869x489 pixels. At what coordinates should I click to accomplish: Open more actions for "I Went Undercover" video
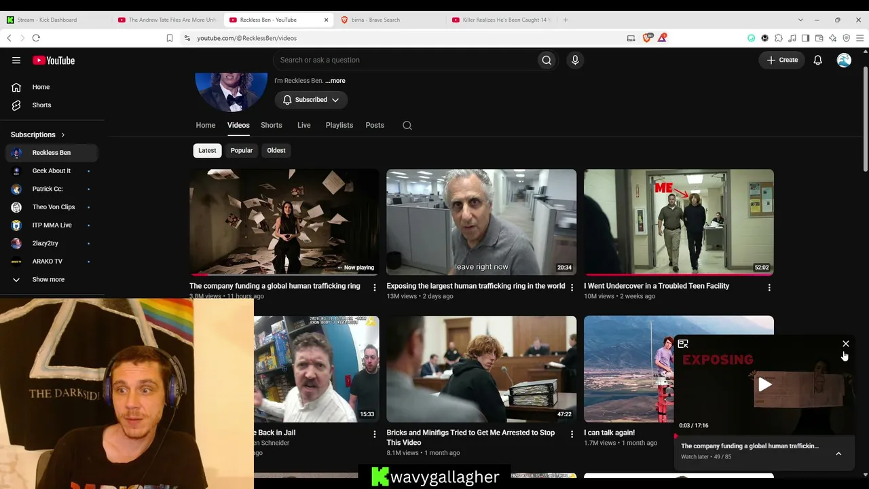(x=769, y=287)
